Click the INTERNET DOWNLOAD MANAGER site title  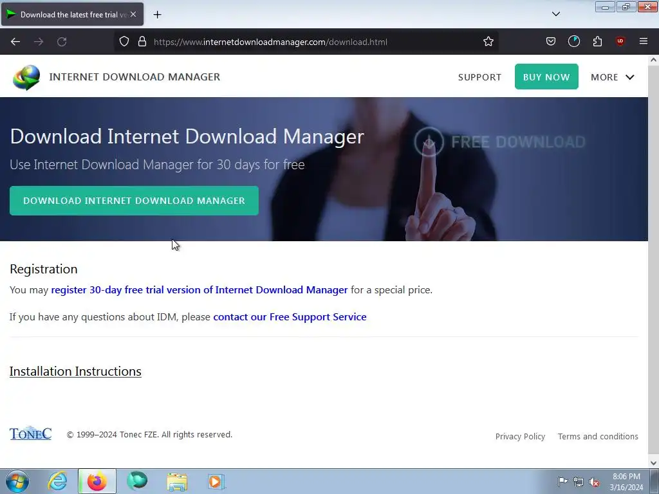pyautogui.click(x=135, y=77)
